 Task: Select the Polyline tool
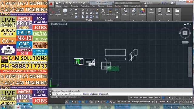pos(58,12)
